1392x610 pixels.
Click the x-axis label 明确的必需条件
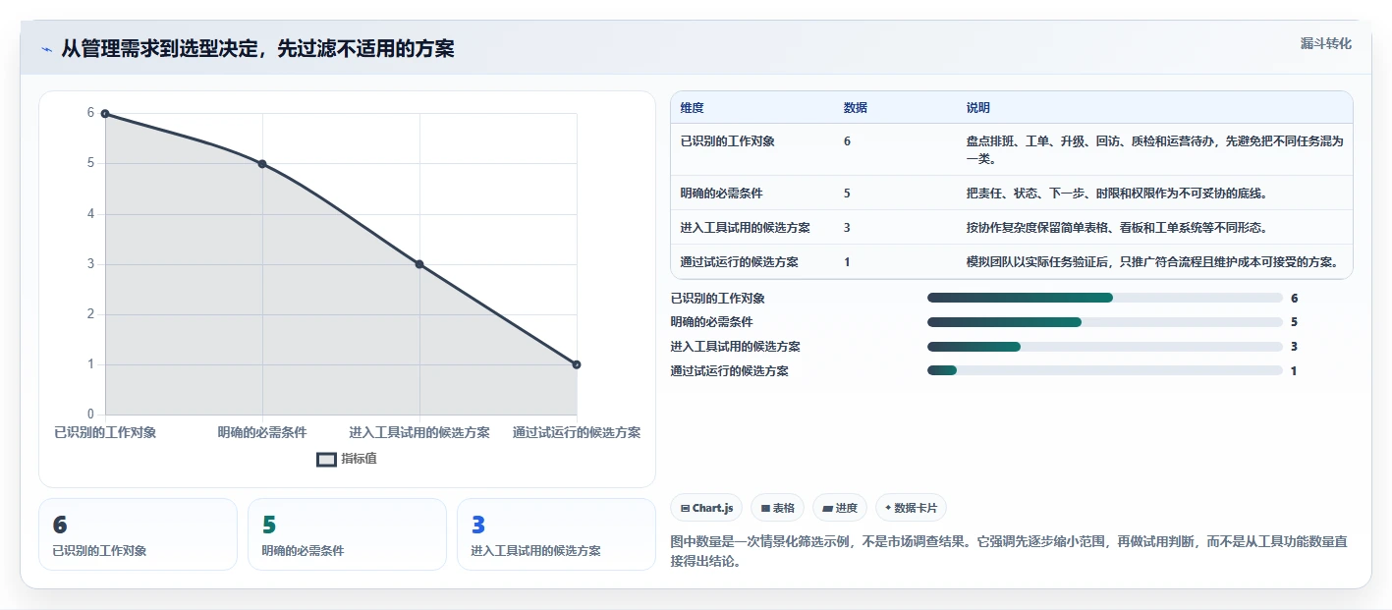(x=262, y=432)
